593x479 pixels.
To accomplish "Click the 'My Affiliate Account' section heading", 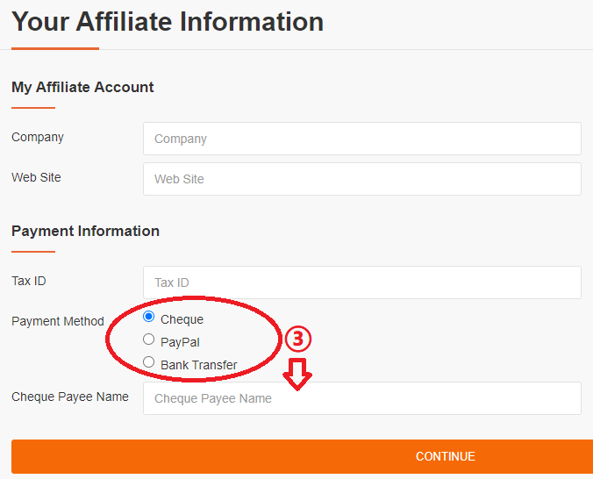I will click(82, 87).
